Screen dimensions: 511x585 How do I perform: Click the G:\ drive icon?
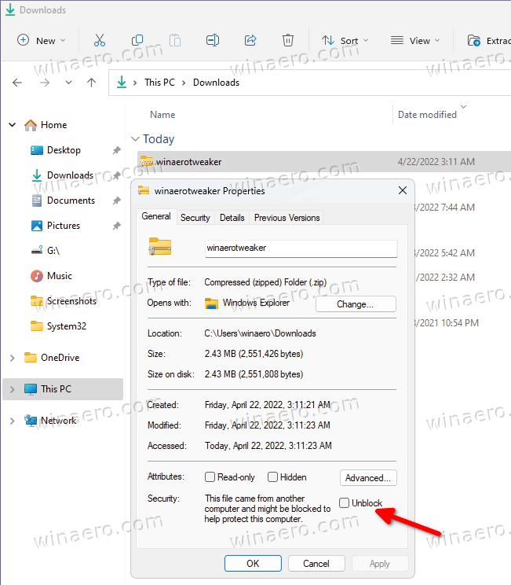36,250
